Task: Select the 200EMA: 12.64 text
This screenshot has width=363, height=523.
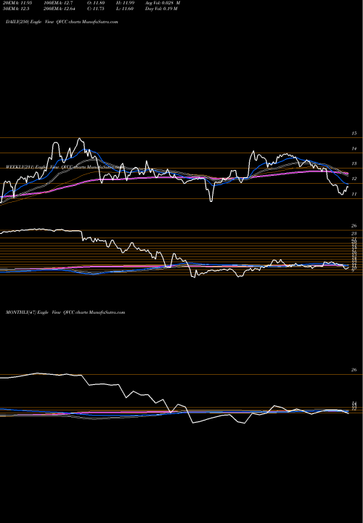Action: 60,9
